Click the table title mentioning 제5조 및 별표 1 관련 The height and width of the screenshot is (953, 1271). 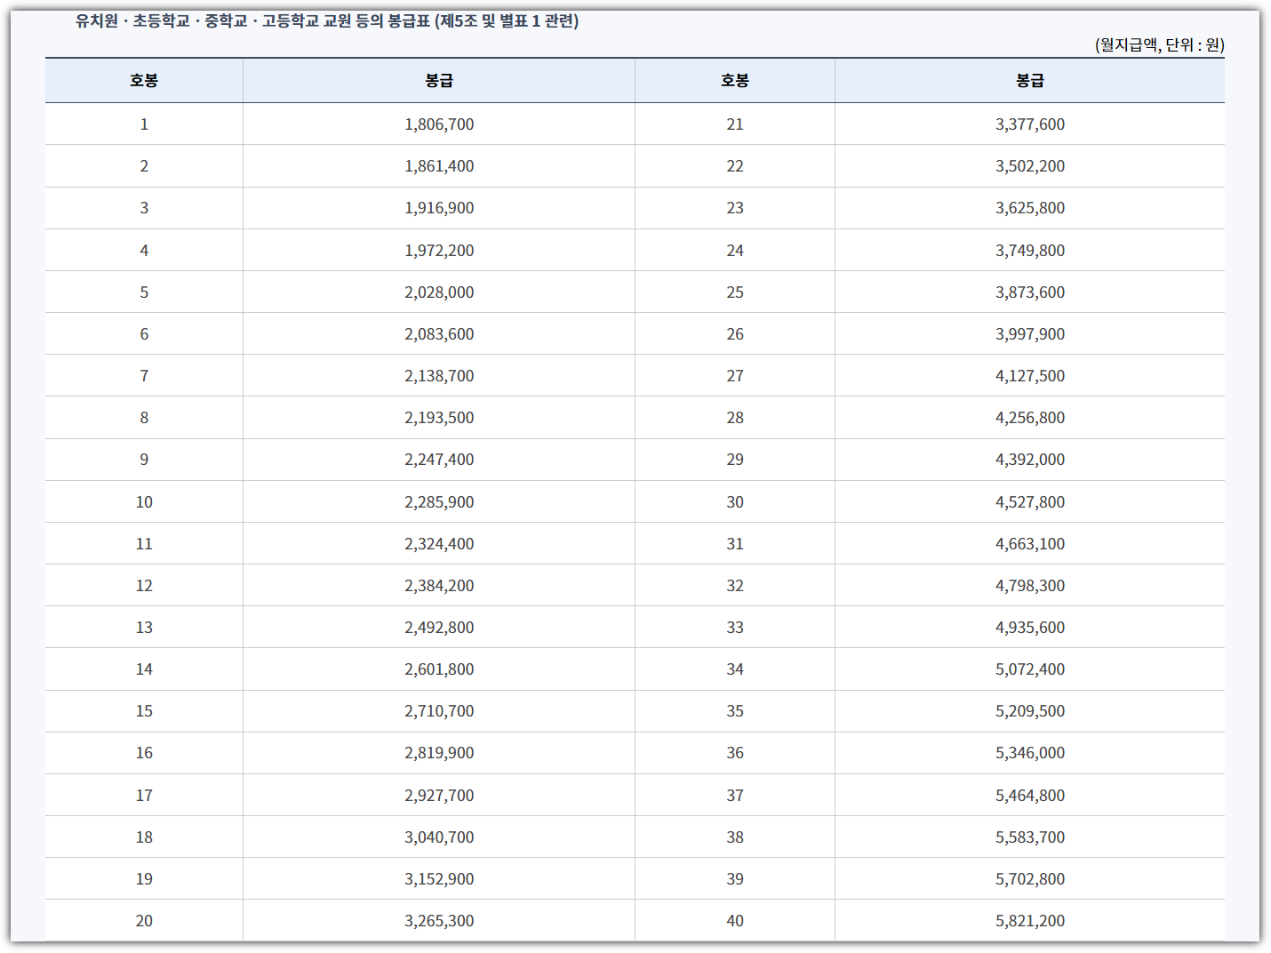(x=327, y=21)
